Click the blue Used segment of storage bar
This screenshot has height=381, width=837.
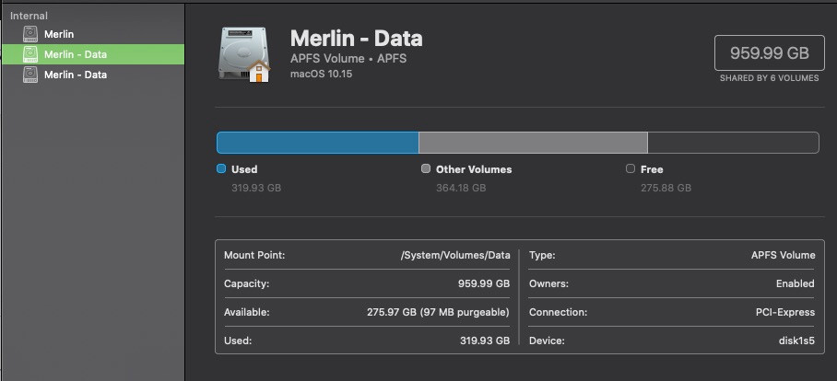coord(317,143)
